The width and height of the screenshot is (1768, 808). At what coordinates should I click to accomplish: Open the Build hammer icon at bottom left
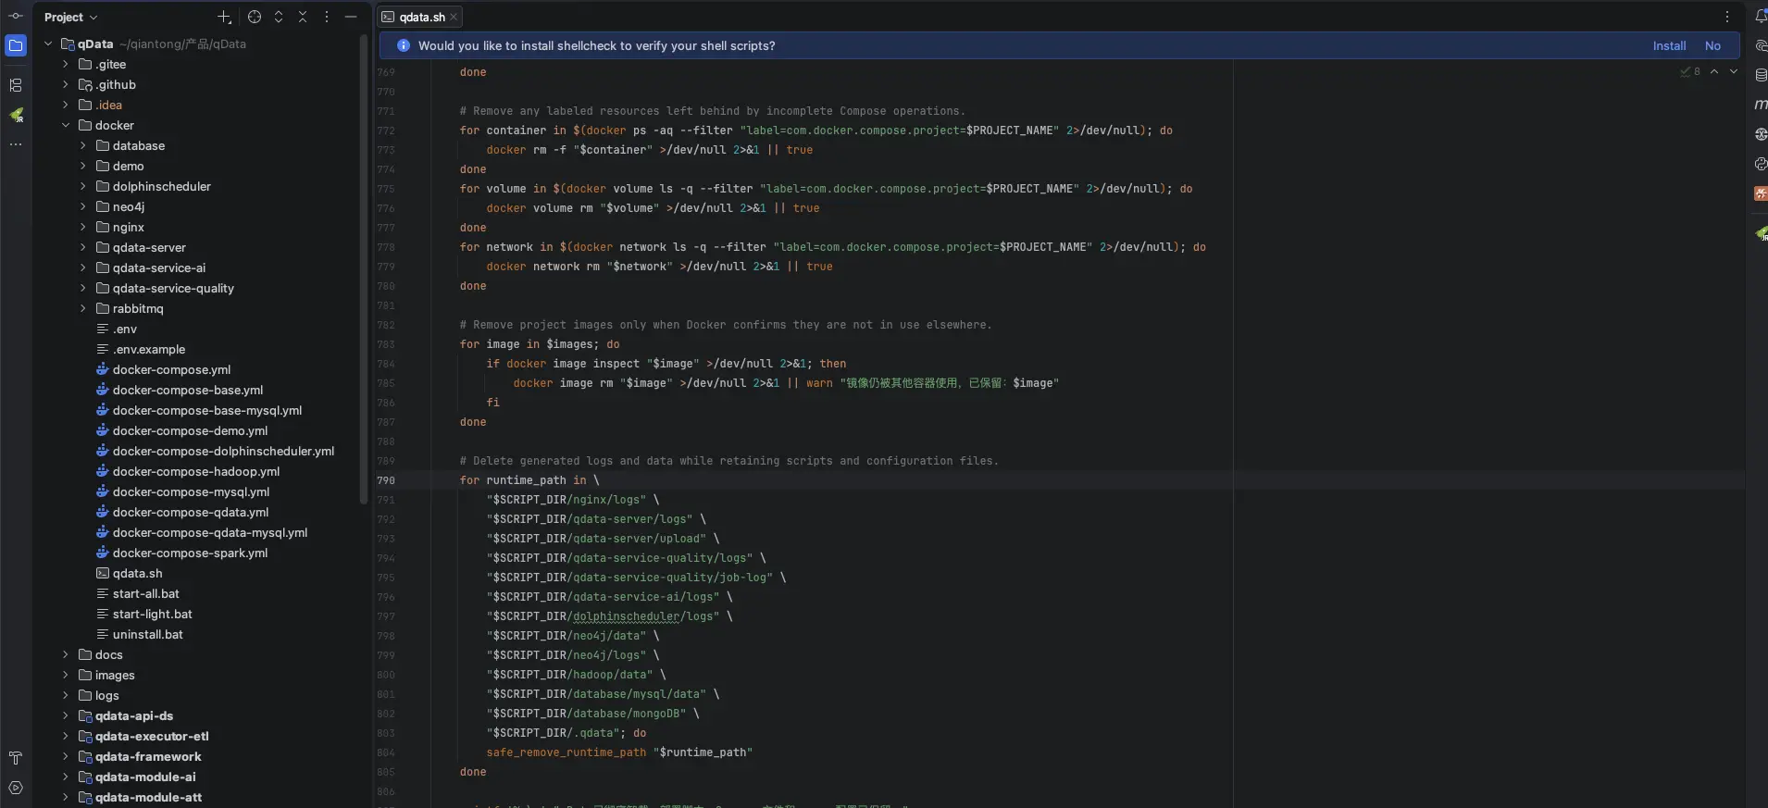pyautogui.click(x=16, y=758)
